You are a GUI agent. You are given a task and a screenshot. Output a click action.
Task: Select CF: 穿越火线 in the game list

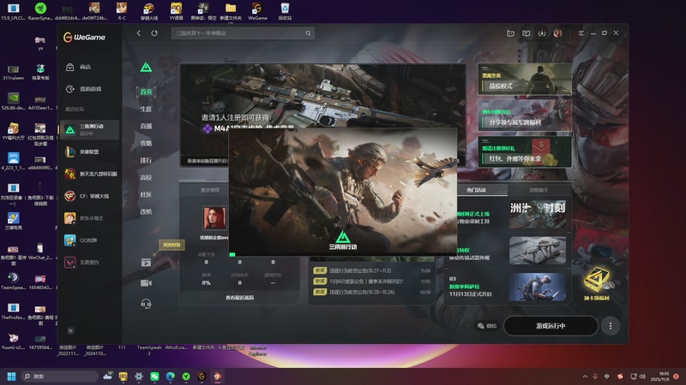click(89, 196)
